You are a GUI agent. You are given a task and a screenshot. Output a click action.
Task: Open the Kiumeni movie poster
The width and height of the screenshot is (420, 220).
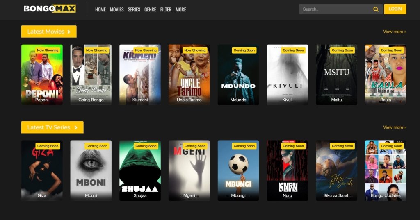(140, 75)
